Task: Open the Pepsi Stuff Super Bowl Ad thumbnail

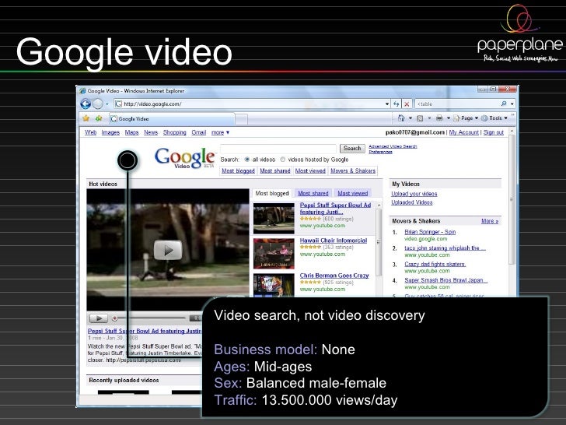Action: pos(274,218)
